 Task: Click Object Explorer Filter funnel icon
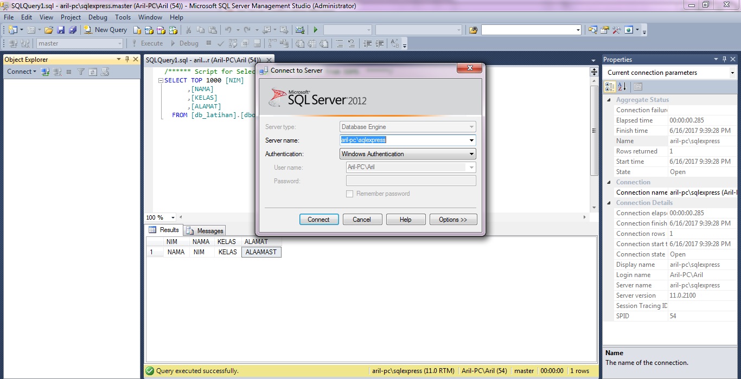81,72
